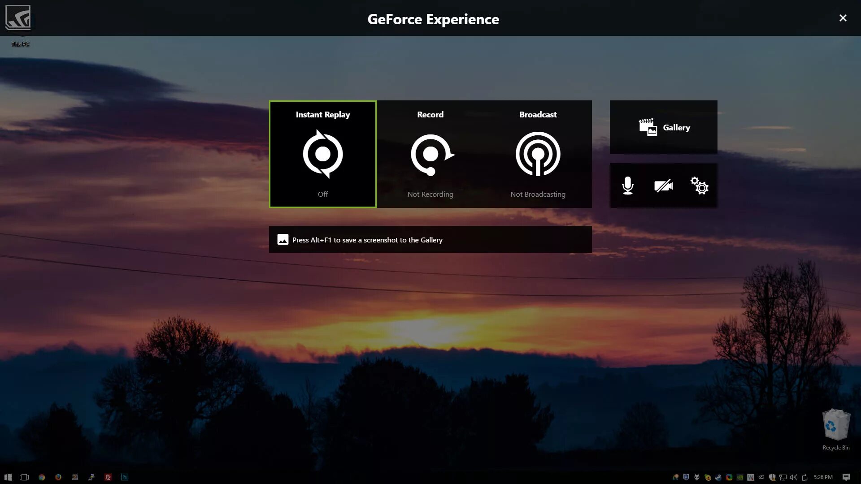The height and width of the screenshot is (484, 861).
Task: Click the 'Not Broadcasting' status text
Action: [538, 194]
